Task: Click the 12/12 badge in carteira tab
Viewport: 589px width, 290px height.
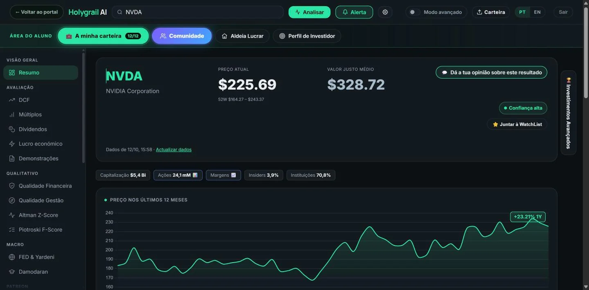Action: (x=133, y=36)
